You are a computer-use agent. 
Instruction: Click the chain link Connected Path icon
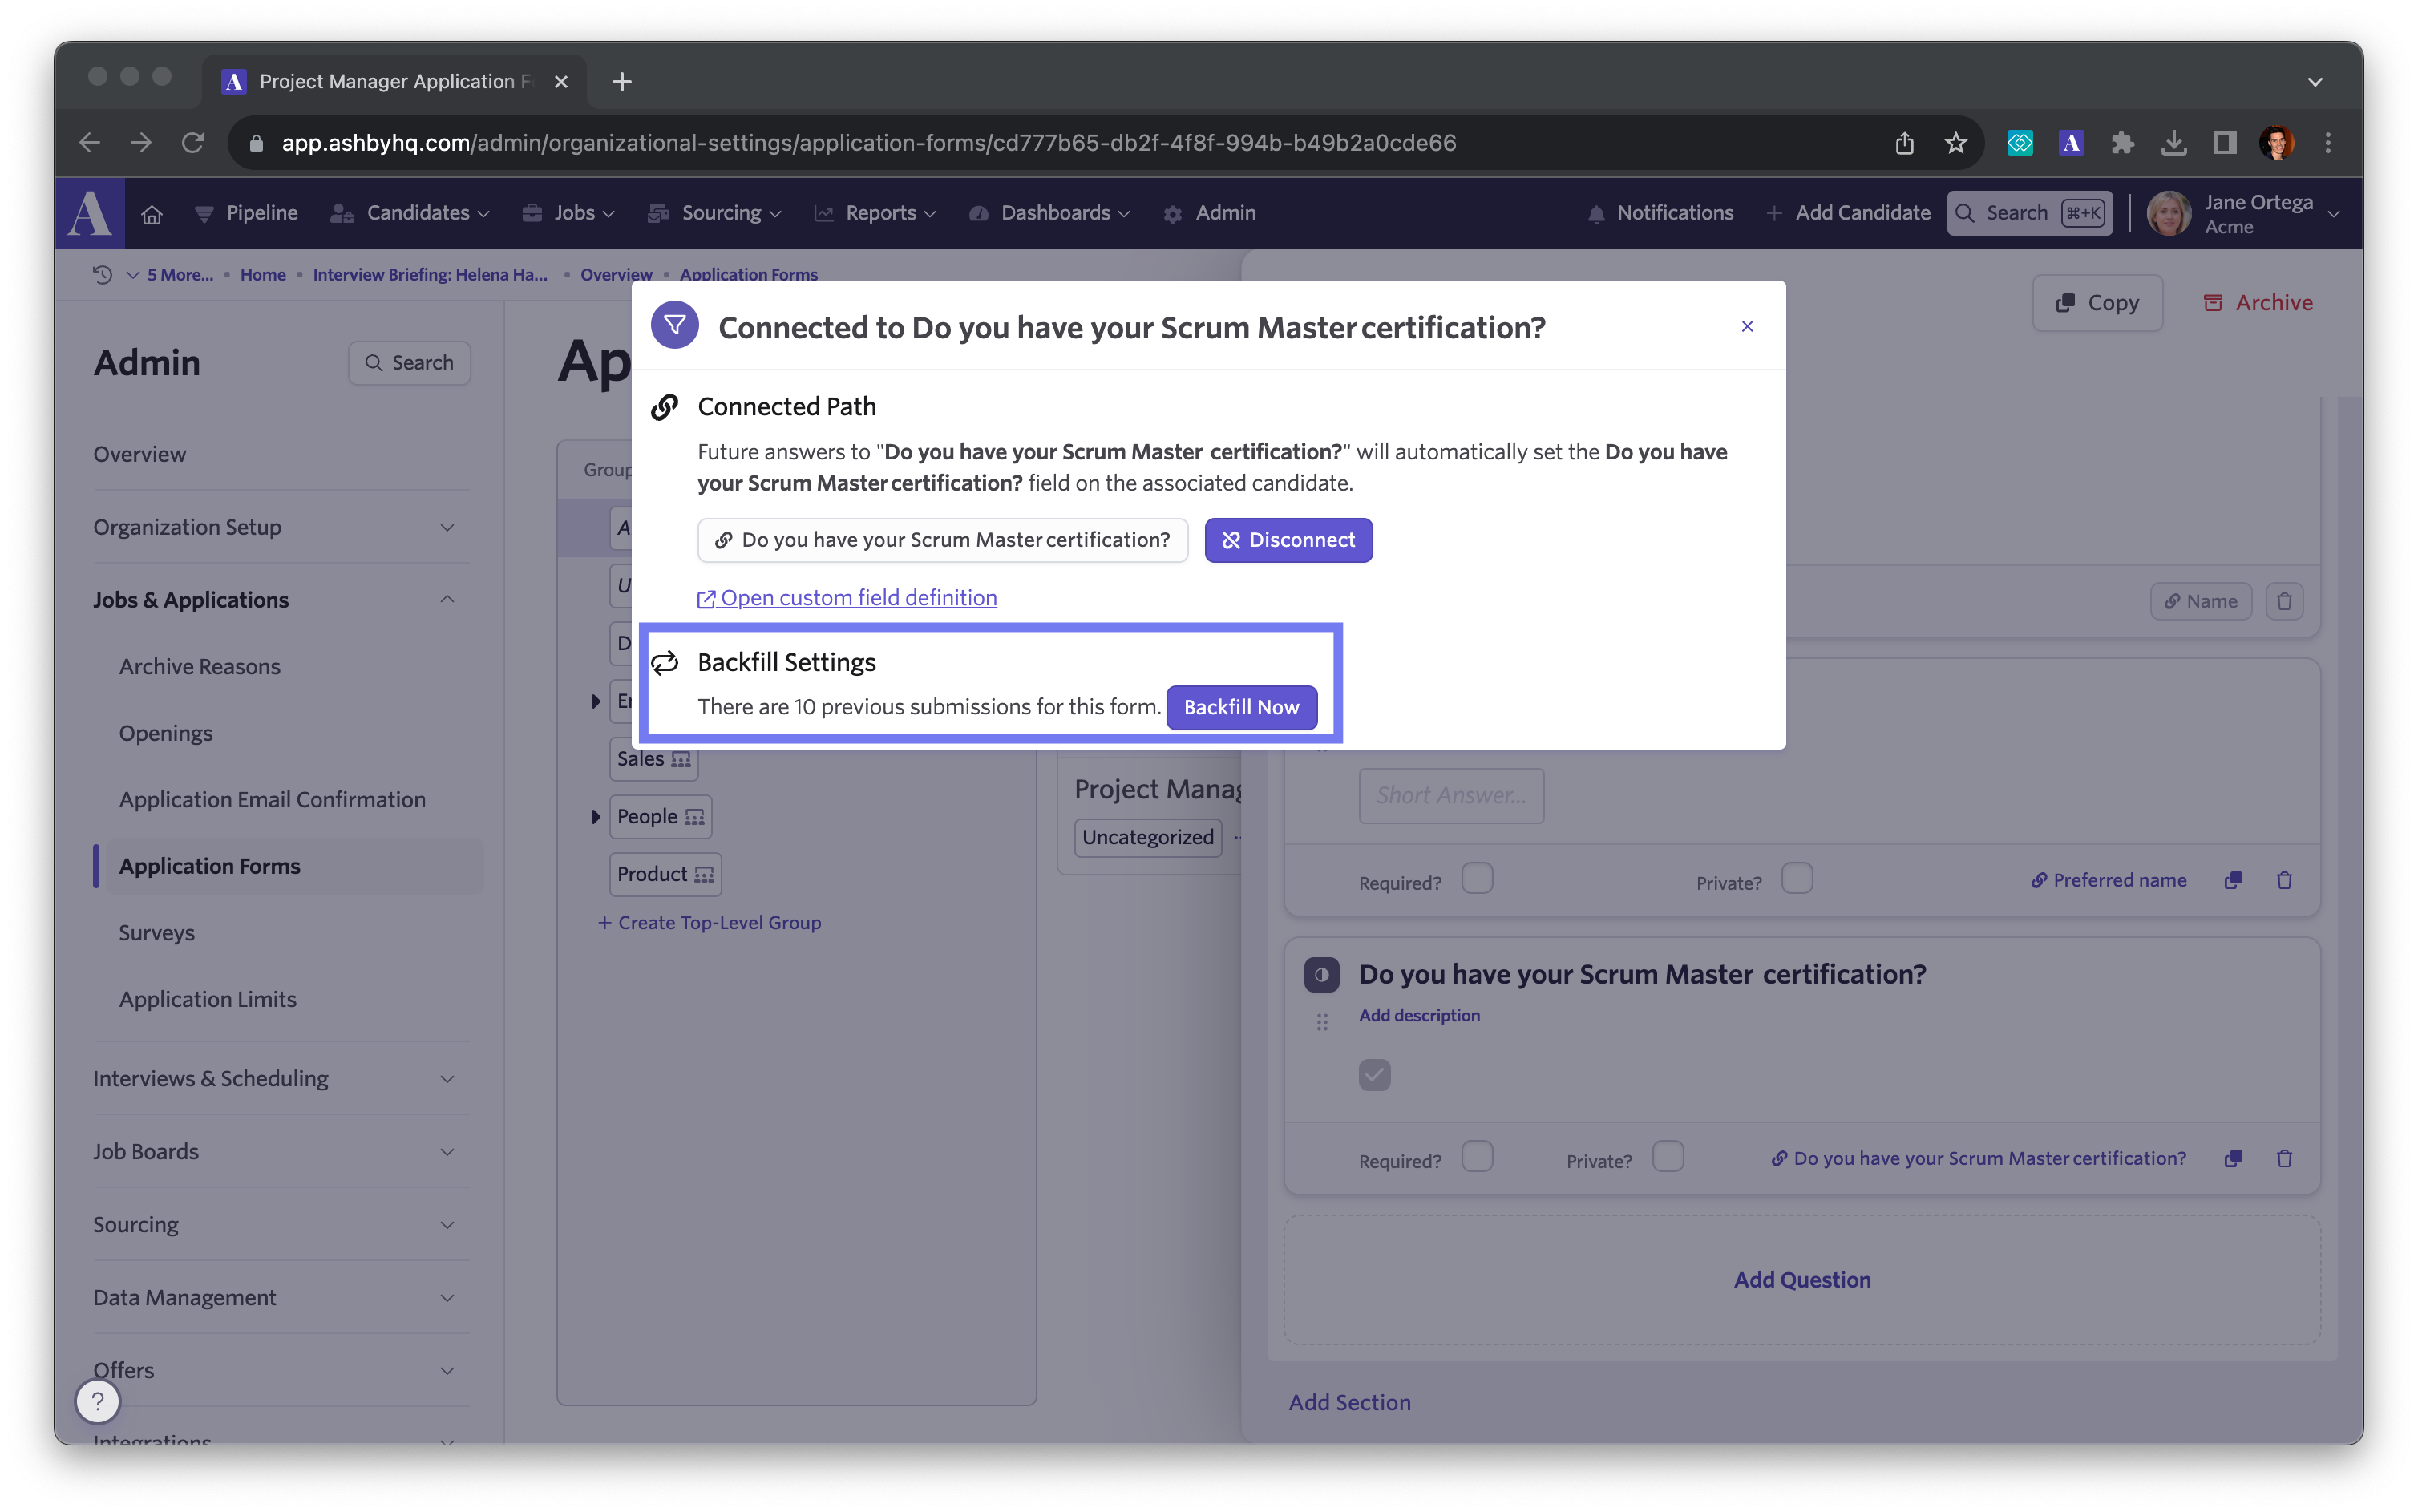(664, 406)
